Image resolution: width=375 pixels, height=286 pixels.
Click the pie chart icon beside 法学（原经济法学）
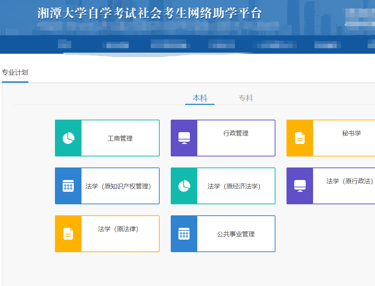[x=184, y=186]
